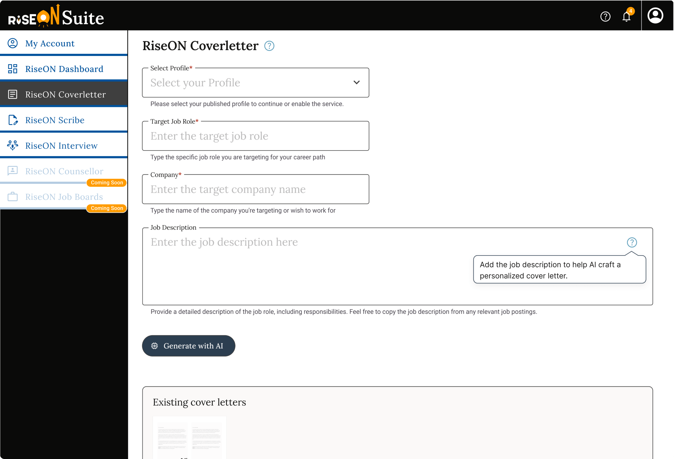Click the RiseON Coverletter document icon

pos(13,94)
